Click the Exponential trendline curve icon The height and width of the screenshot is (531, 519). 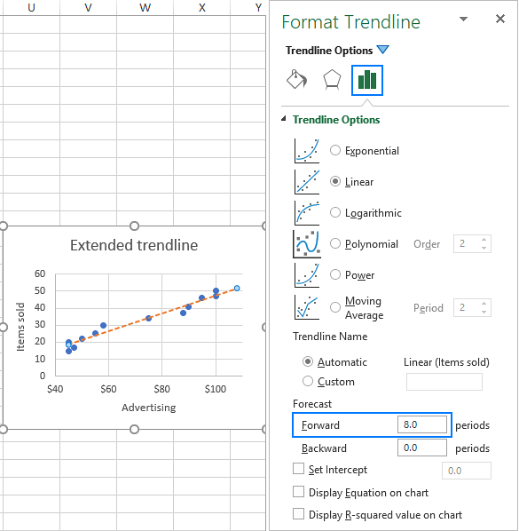click(x=307, y=151)
